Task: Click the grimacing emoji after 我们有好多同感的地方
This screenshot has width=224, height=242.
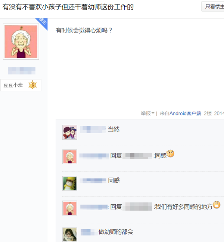Action: tap(217, 205)
